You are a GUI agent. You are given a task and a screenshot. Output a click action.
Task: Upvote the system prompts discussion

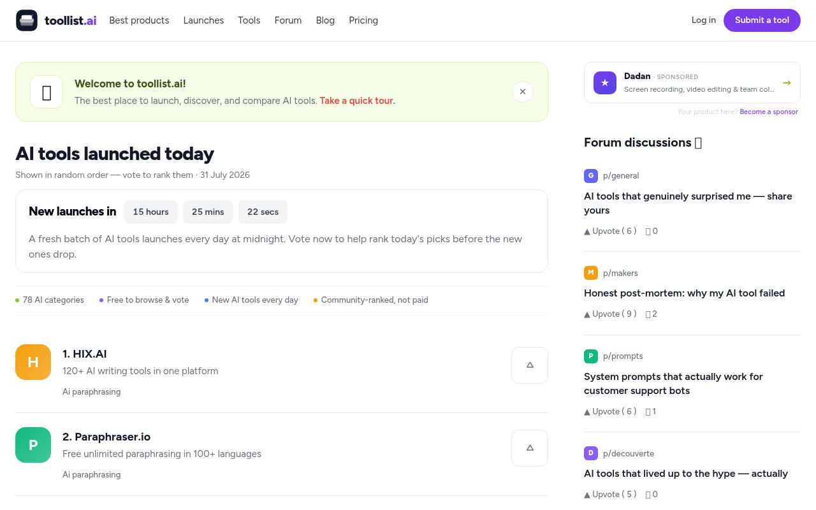point(610,411)
